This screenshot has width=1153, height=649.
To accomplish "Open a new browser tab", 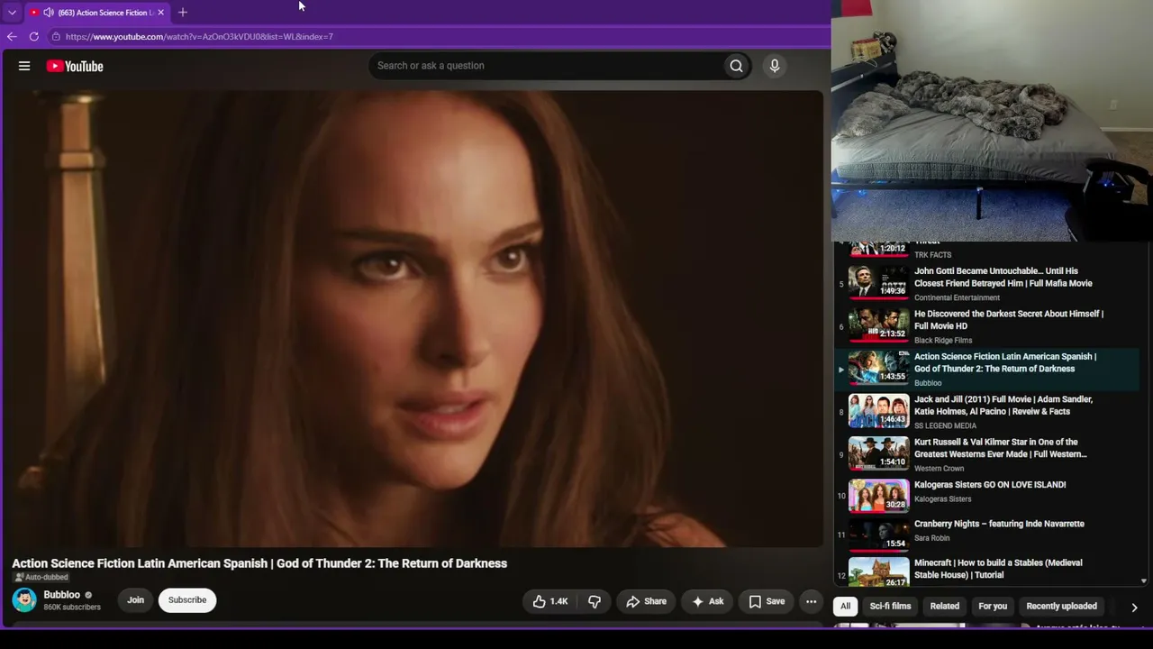I will point(183,13).
